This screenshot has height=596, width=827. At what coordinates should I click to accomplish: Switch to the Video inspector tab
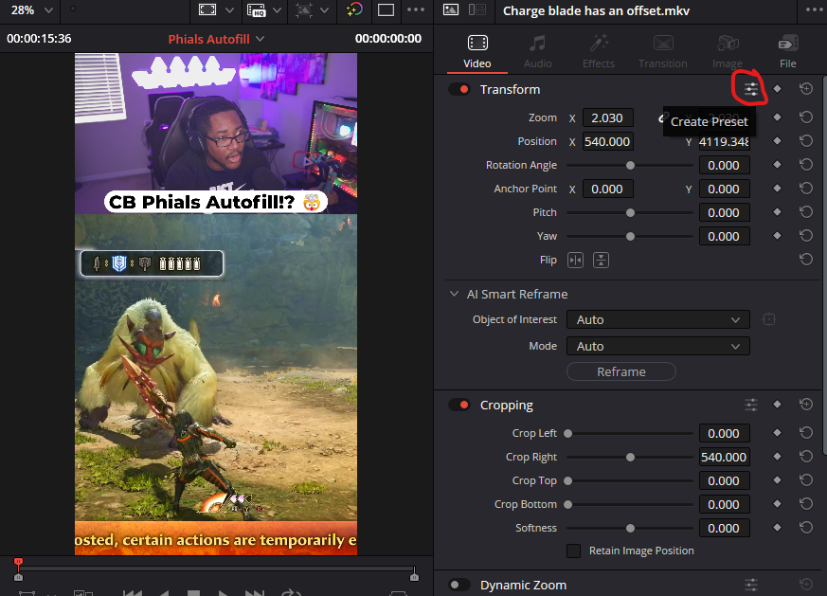pos(477,52)
